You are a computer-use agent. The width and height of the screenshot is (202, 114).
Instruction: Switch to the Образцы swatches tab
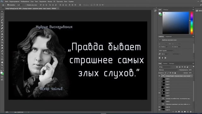(166, 10)
